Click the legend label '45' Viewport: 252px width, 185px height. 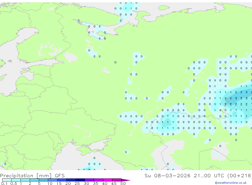click(x=114, y=183)
